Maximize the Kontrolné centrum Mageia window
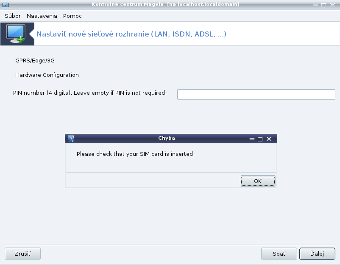The width and height of the screenshot is (340, 265). click(x=323, y=5)
